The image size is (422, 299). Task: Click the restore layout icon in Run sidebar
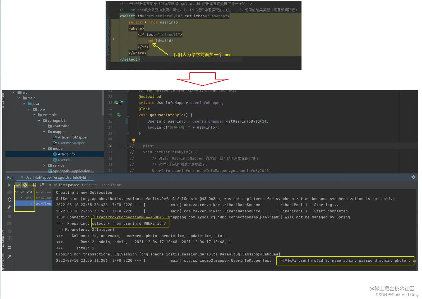pos(9,247)
